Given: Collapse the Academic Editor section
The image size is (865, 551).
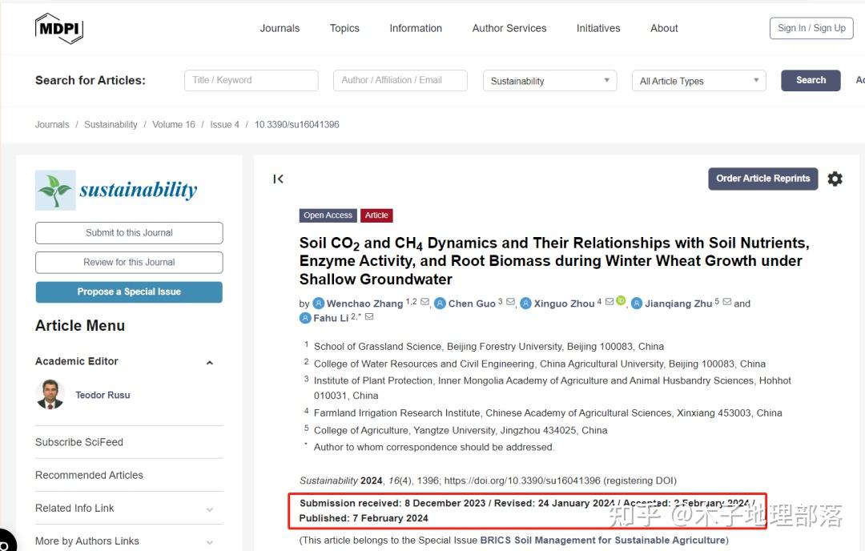Looking at the screenshot, I should tap(210, 362).
